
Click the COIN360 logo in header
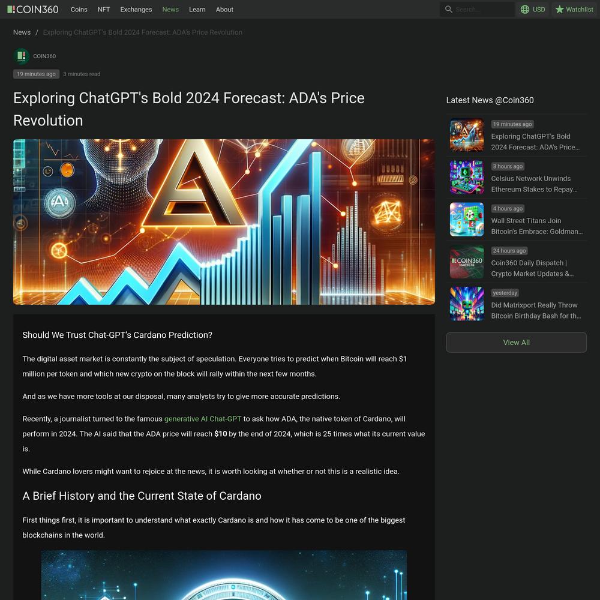click(33, 10)
